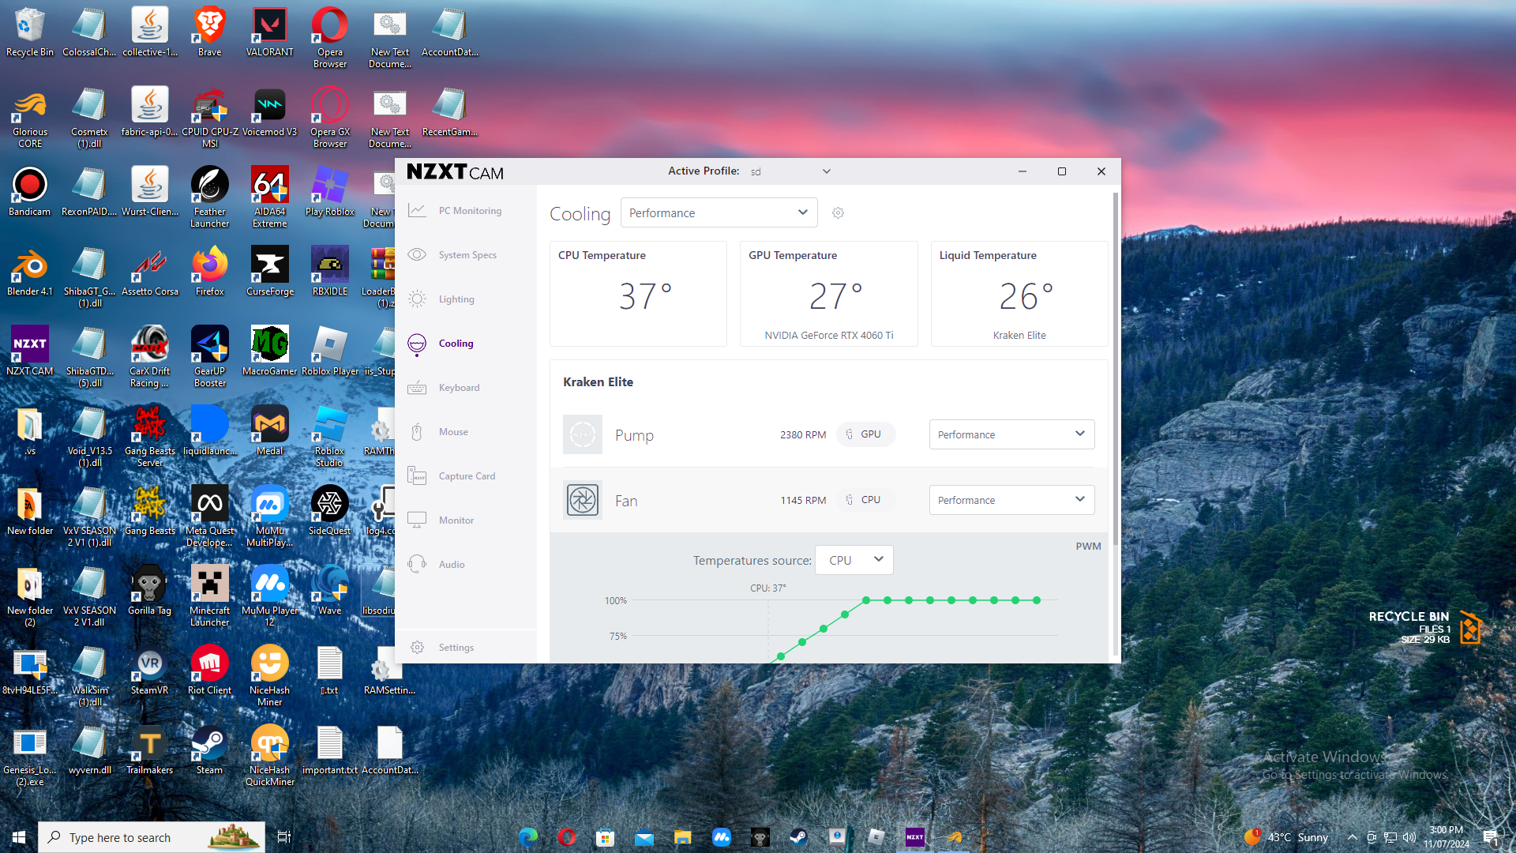Select the Brave desktop shortcut
Image resolution: width=1516 pixels, height=853 pixels.
tap(210, 33)
